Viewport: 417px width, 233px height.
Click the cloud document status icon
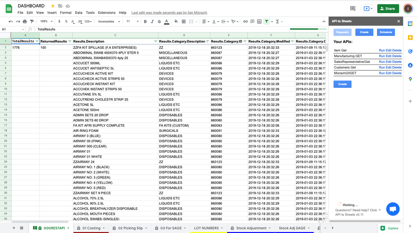coord(68,6)
